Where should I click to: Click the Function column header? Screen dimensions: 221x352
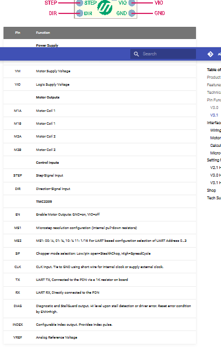click(x=43, y=33)
